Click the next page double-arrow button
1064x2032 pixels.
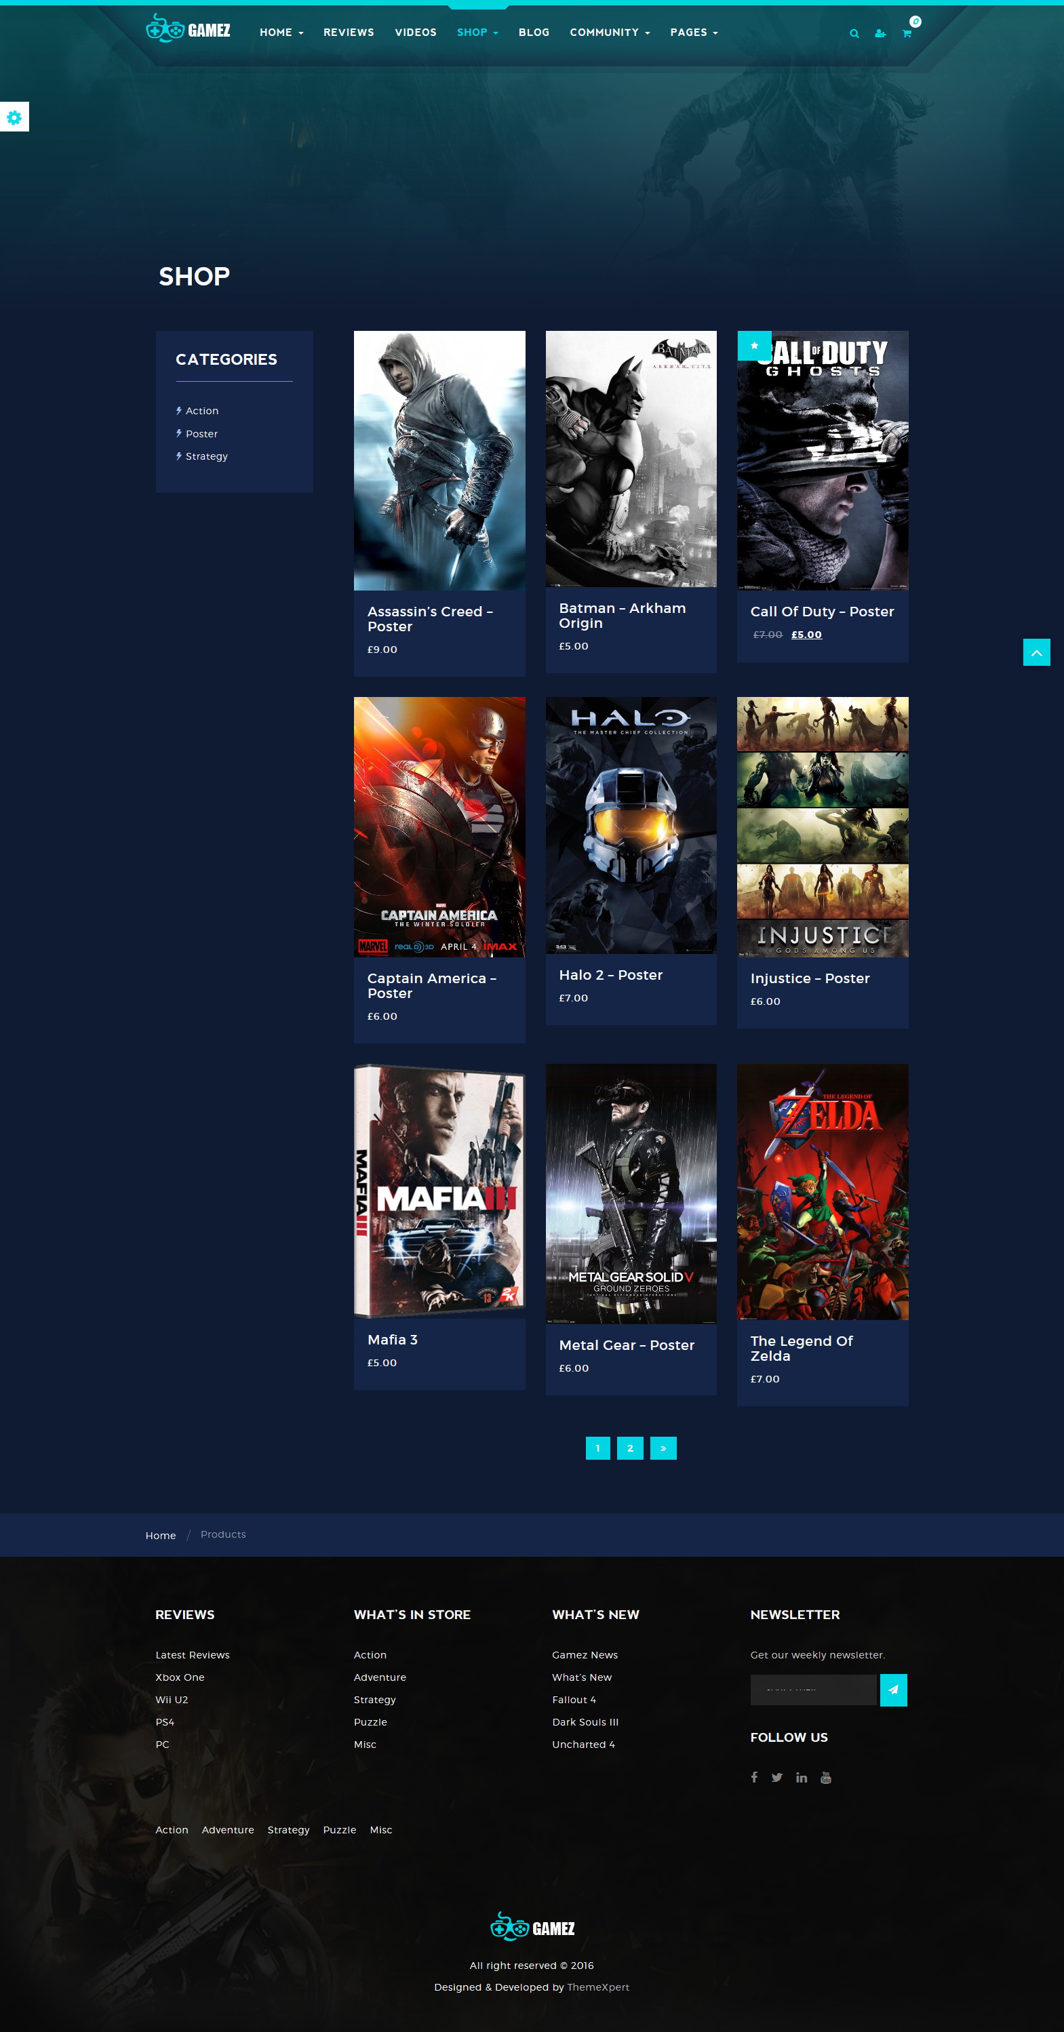[x=663, y=1448]
